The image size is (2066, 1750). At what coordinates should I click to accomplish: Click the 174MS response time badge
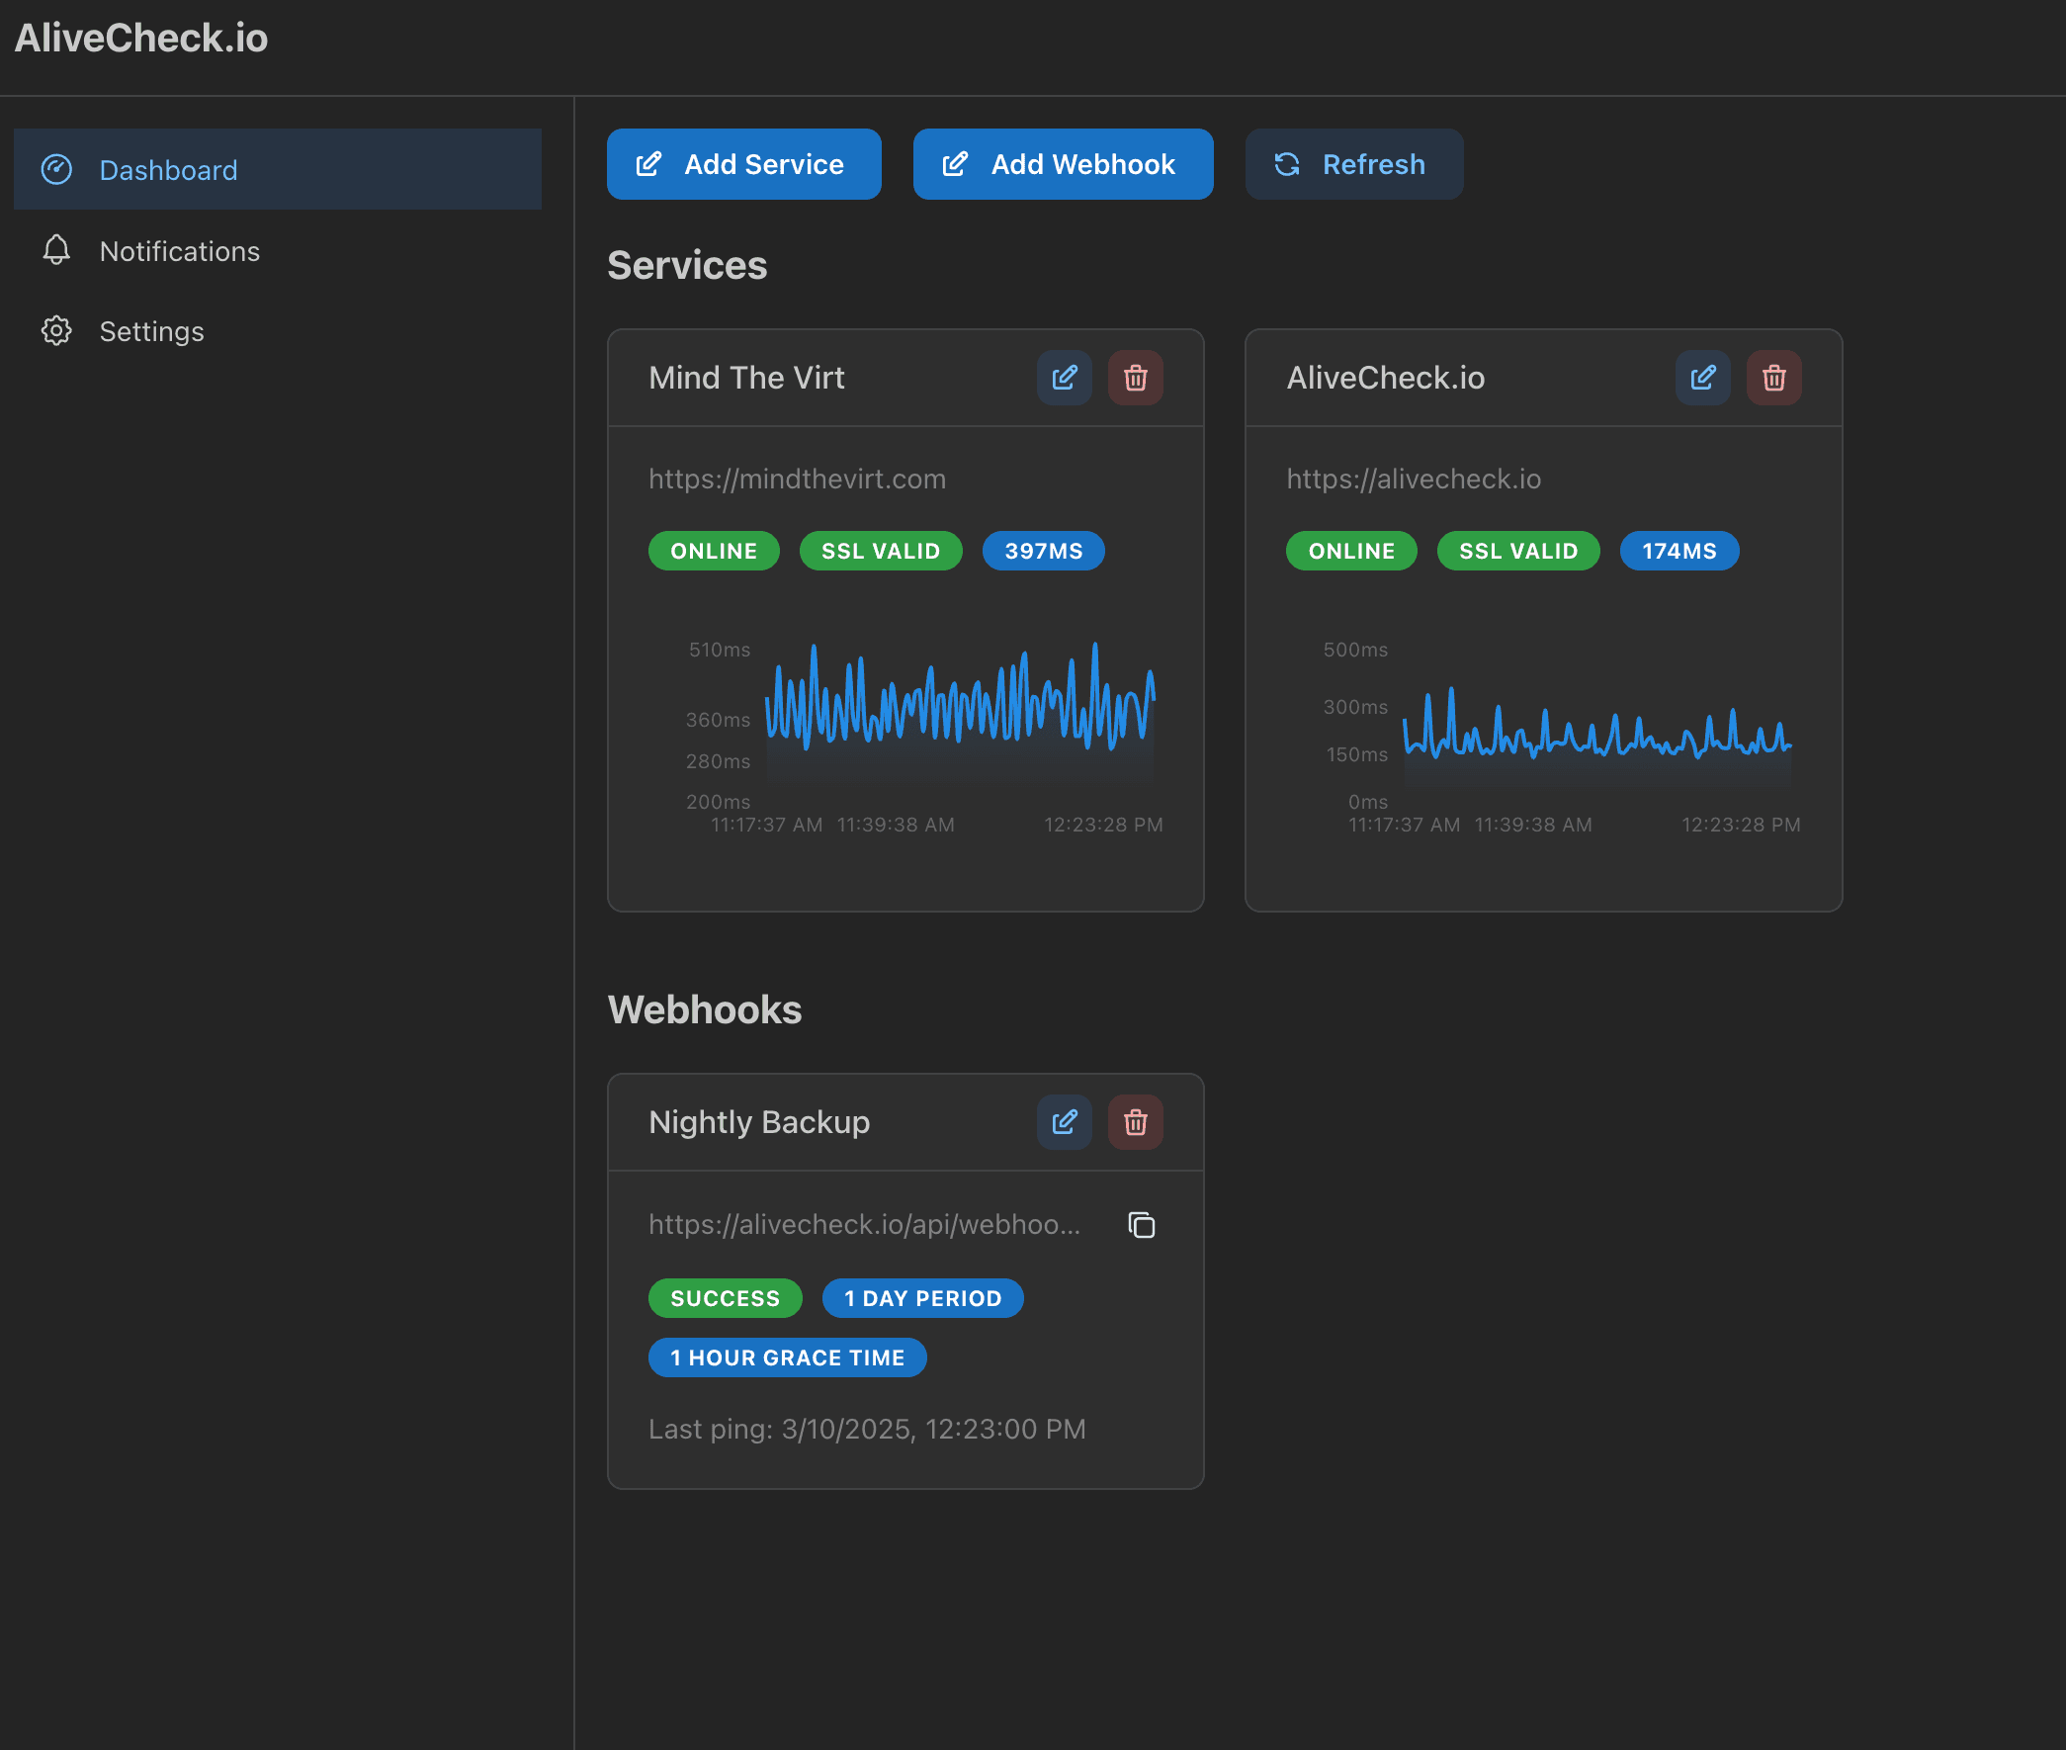pos(1679,551)
